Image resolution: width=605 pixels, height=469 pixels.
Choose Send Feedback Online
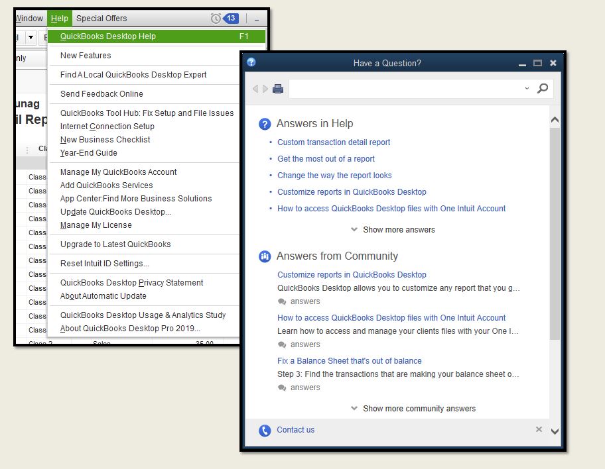pyautogui.click(x=101, y=94)
